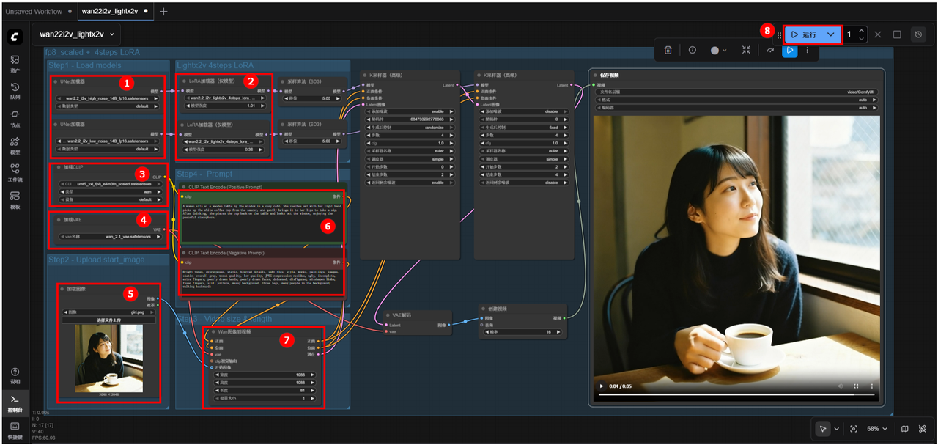Open the Node library (节点) panel
The width and height of the screenshot is (938, 445).
tap(15, 118)
